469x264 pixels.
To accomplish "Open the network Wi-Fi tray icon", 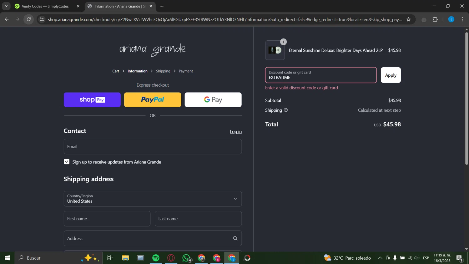I will point(410,258).
